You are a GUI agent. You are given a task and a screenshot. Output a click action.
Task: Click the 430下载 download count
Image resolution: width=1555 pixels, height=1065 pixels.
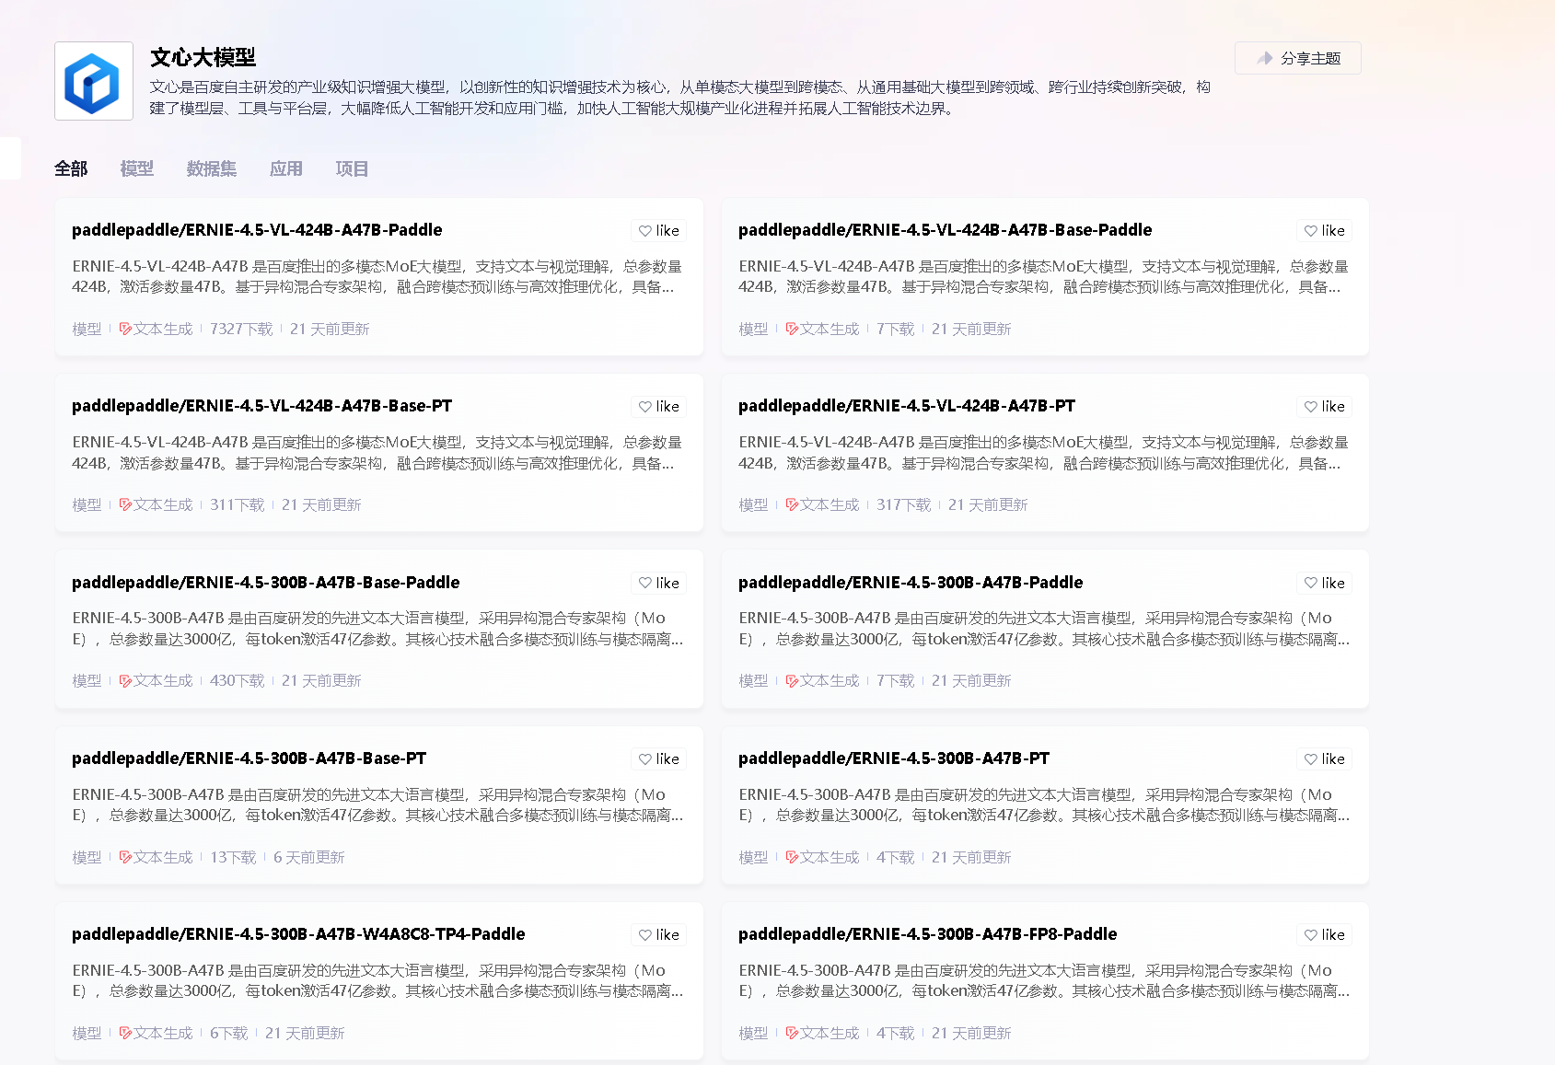pos(238,680)
